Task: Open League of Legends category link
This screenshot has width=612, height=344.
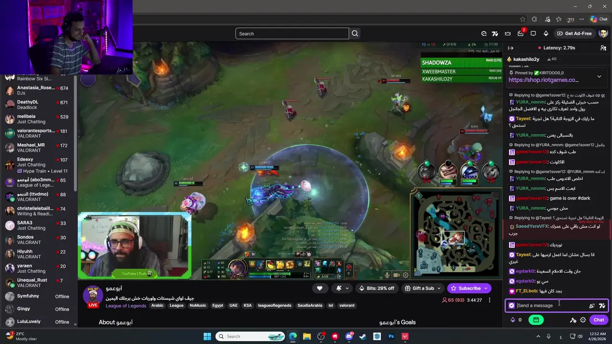Action: (x=126, y=306)
